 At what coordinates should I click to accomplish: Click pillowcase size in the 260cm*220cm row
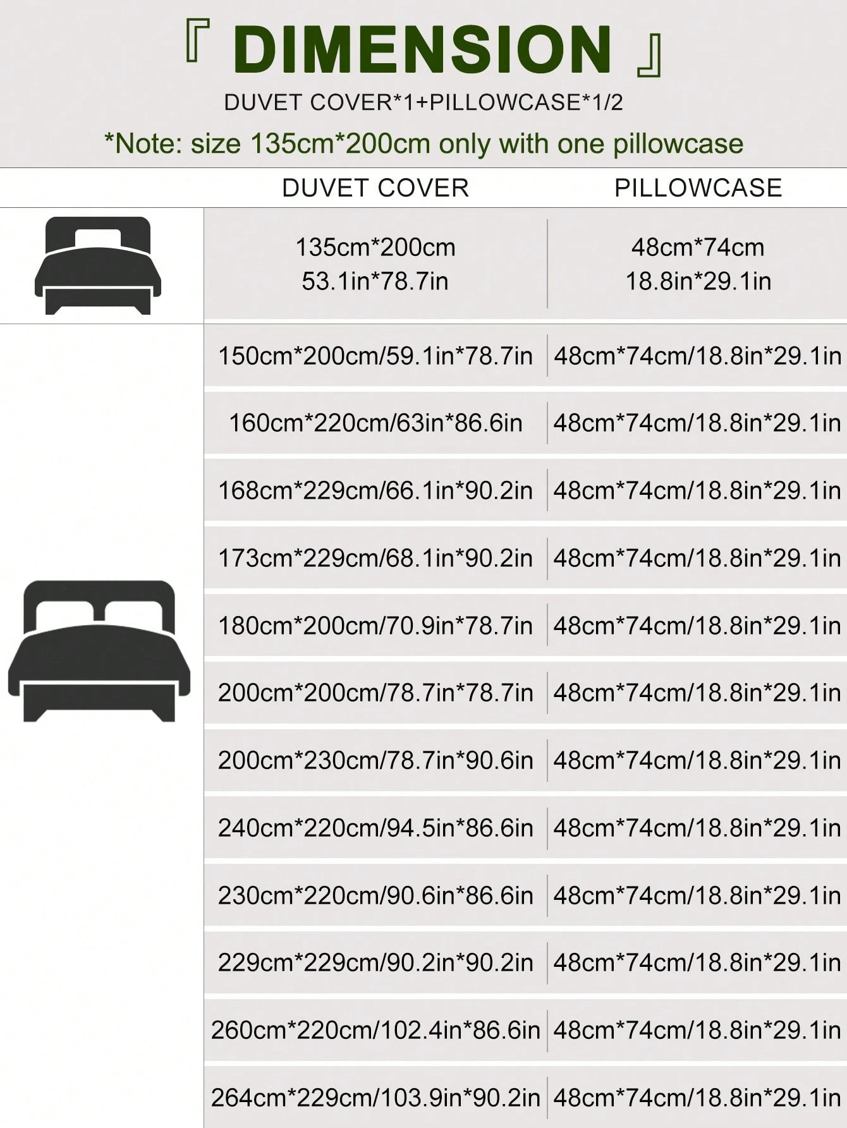click(x=698, y=1030)
